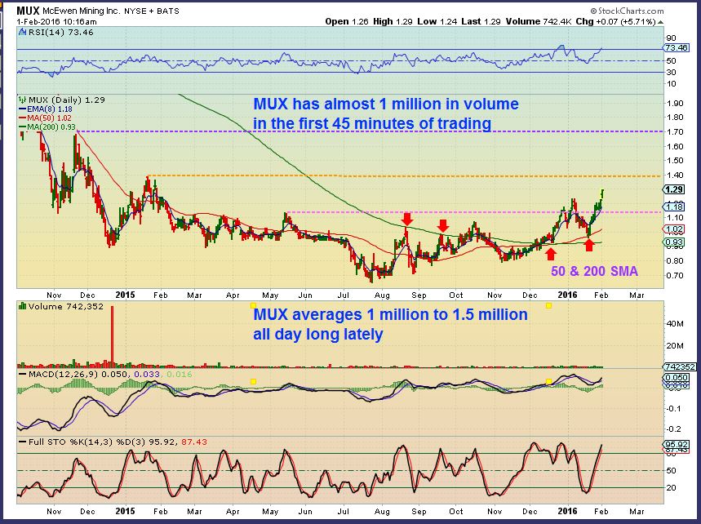The width and height of the screenshot is (701, 524).
Task: Click the volume bars icon beside Volume 742,352
Action: 22,306
